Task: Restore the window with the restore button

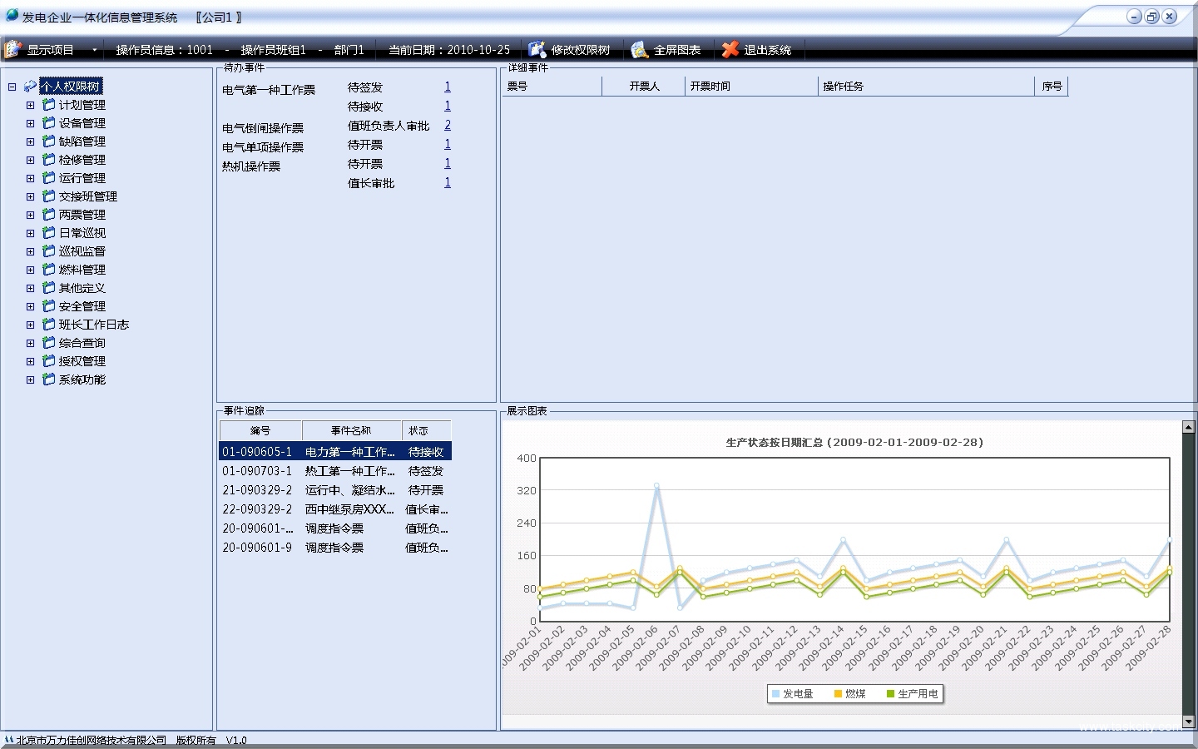Action: 1151,16
